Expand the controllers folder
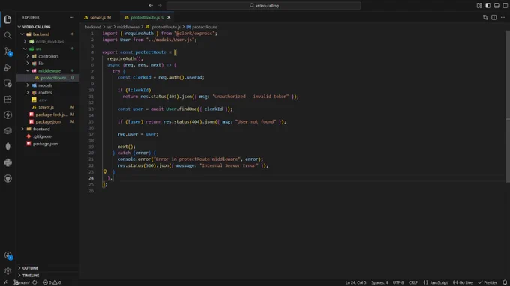This screenshot has height=286, width=510. [x=28, y=56]
